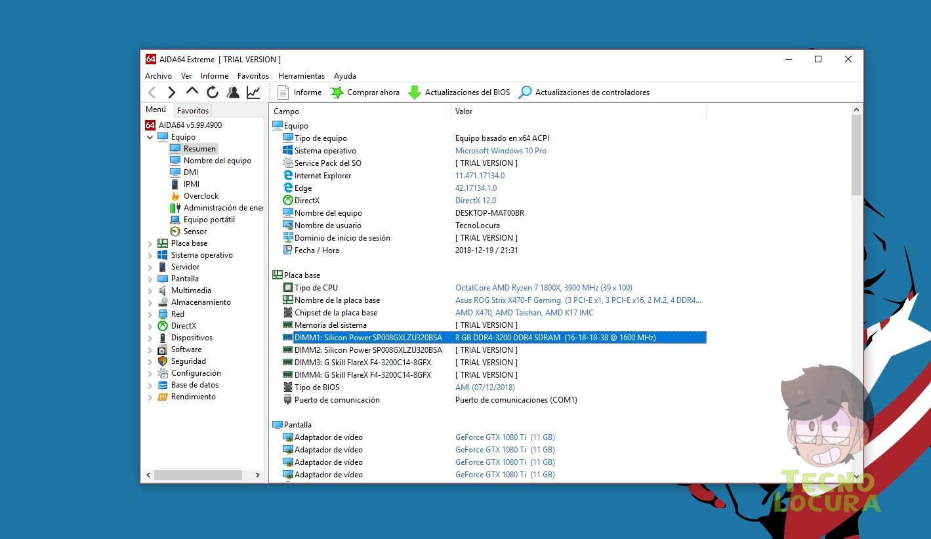
Task: Click the vertical scrollbar thumb
Action: [856, 155]
